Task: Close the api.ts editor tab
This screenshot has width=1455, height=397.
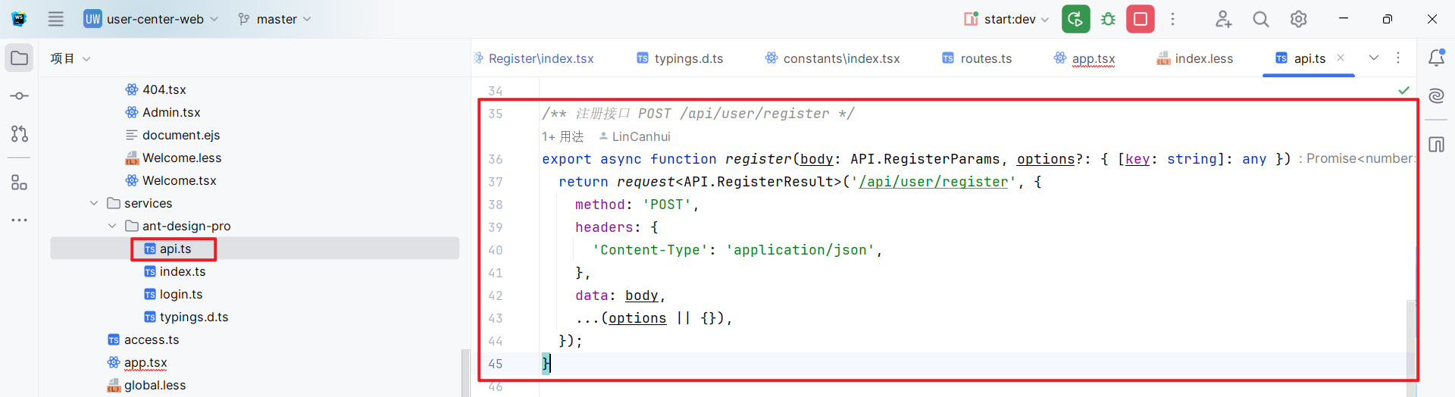Action: [x=1341, y=58]
